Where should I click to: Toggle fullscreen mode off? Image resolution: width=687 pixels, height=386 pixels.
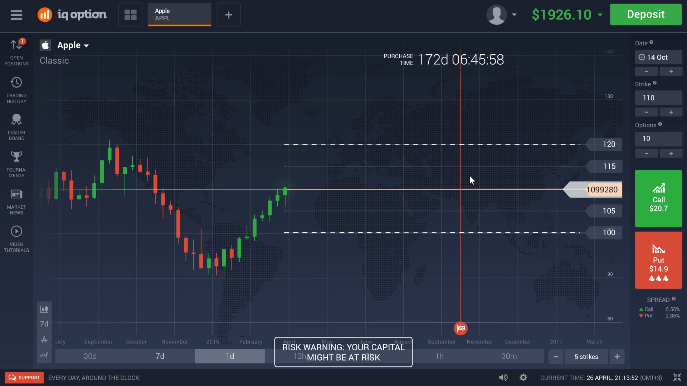coord(677,377)
